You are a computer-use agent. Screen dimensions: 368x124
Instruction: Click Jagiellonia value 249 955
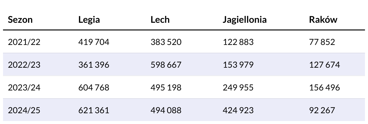click(x=238, y=87)
